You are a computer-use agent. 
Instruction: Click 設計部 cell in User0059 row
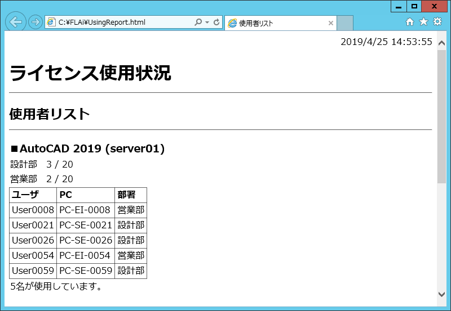[131, 271]
